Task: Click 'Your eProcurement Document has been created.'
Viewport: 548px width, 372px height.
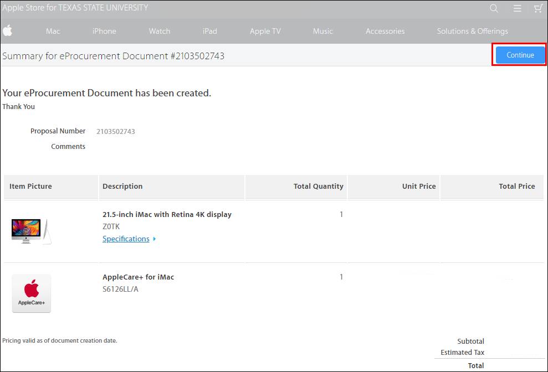Action: click(x=106, y=93)
